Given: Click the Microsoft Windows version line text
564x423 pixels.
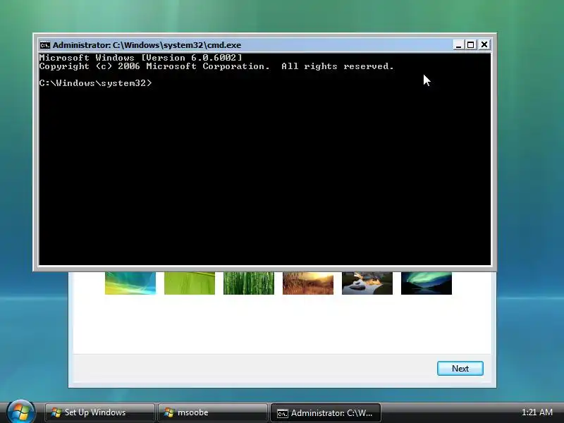Looking at the screenshot, I should [140, 58].
